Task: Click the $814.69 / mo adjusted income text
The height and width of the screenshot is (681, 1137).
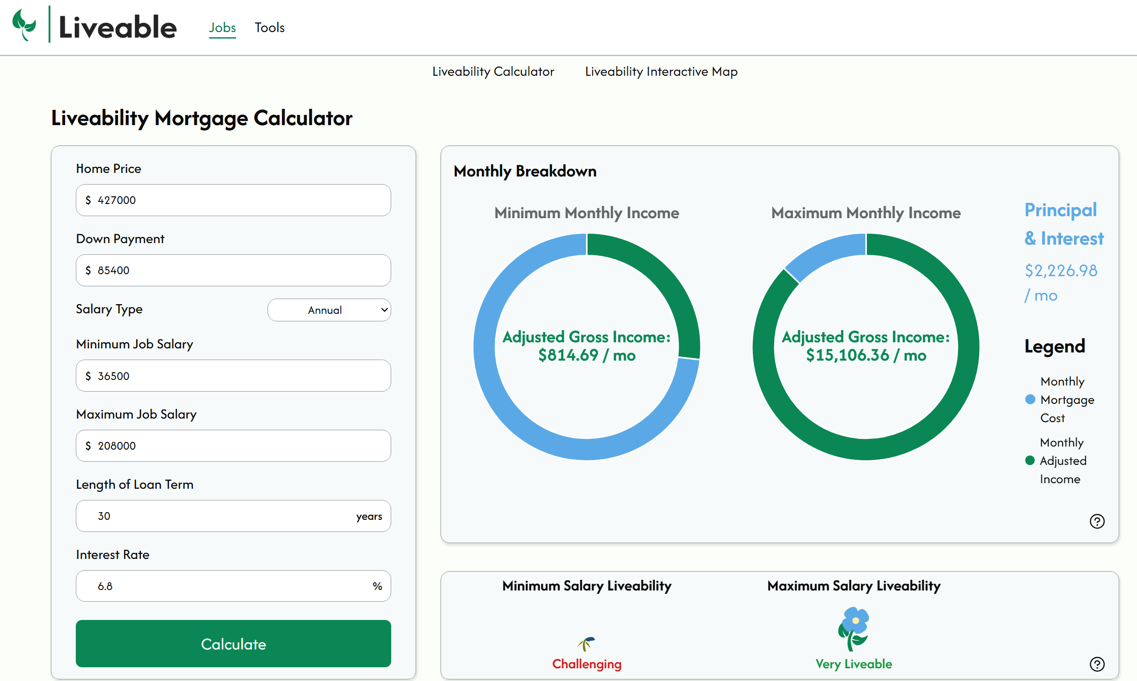Action: [x=587, y=355]
